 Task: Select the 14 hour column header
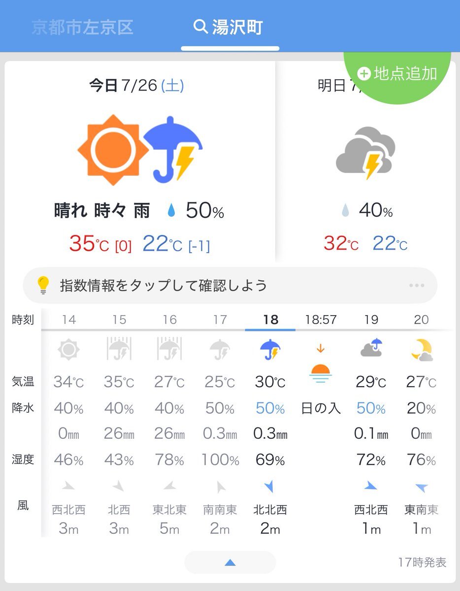pos(69,320)
